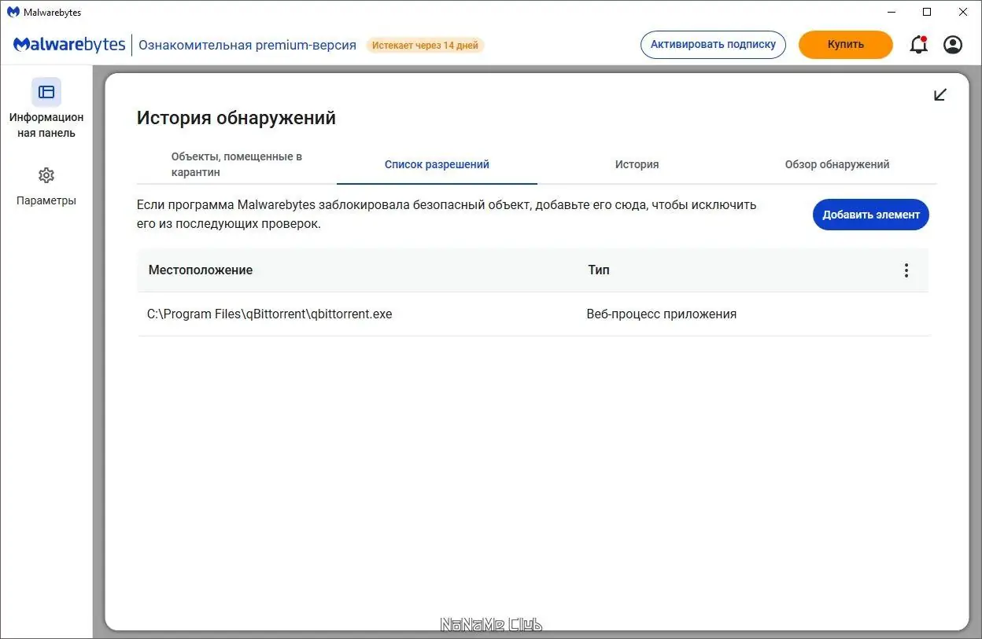Switch to Объекты, помещенные в карантин tab

coord(237,164)
